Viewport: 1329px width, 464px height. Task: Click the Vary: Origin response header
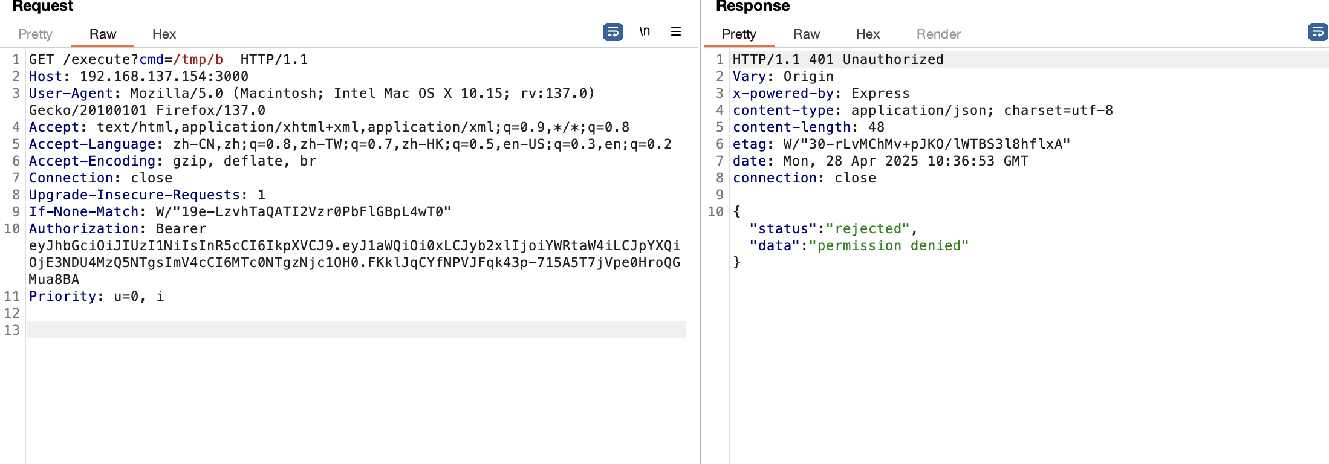pos(783,76)
